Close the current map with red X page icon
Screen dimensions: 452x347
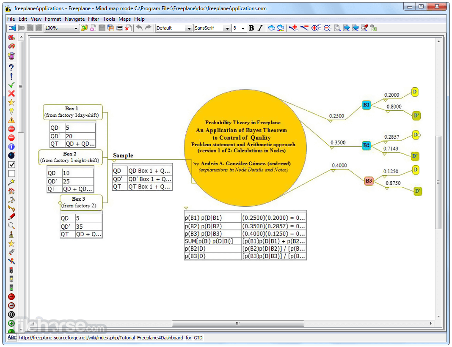[x=128, y=28]
